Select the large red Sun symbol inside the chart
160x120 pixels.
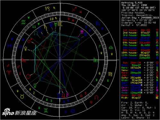28,76
